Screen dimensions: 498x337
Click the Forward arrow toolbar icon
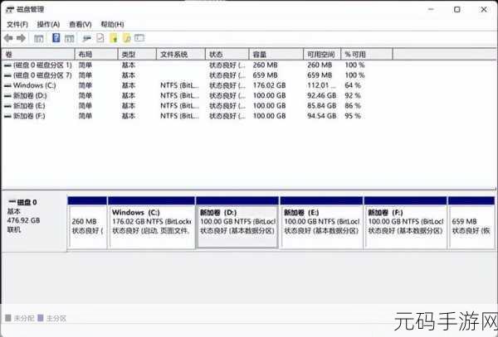point(21,38)
